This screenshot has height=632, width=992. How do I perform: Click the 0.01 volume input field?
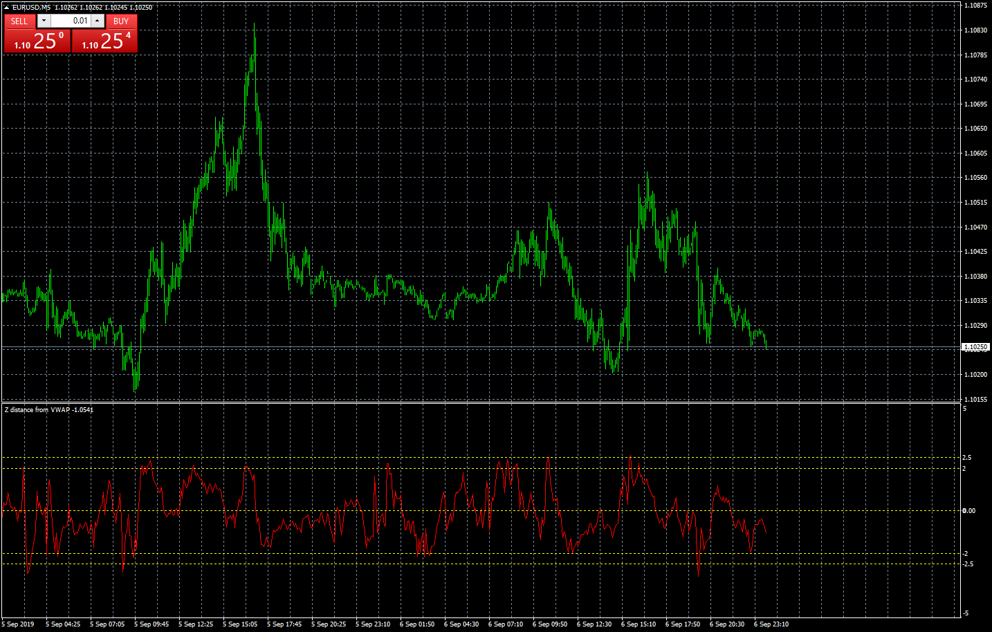pos(71,21)
